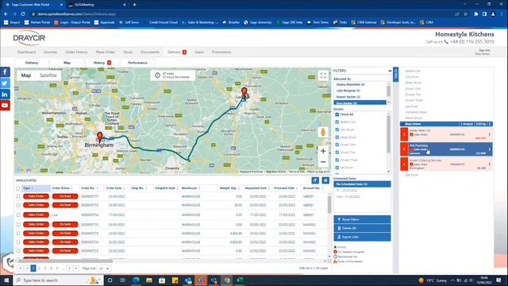This screenshot has height=286, width=508.
Task: Select No Scheduled Date entry
Action: tap(362, 184)
